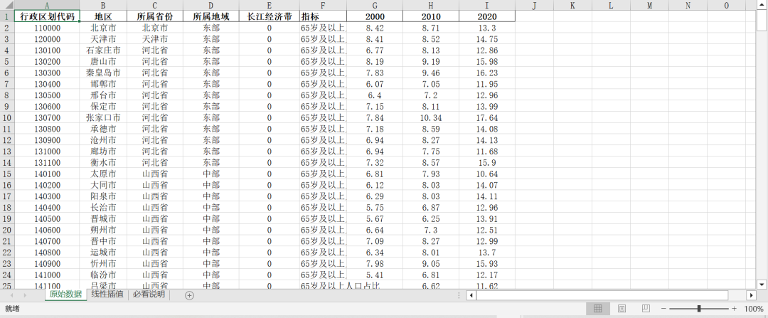Open the 线性插值 sheet tab
The width and height of the screenshot is (768, 318).
[107, 295]
